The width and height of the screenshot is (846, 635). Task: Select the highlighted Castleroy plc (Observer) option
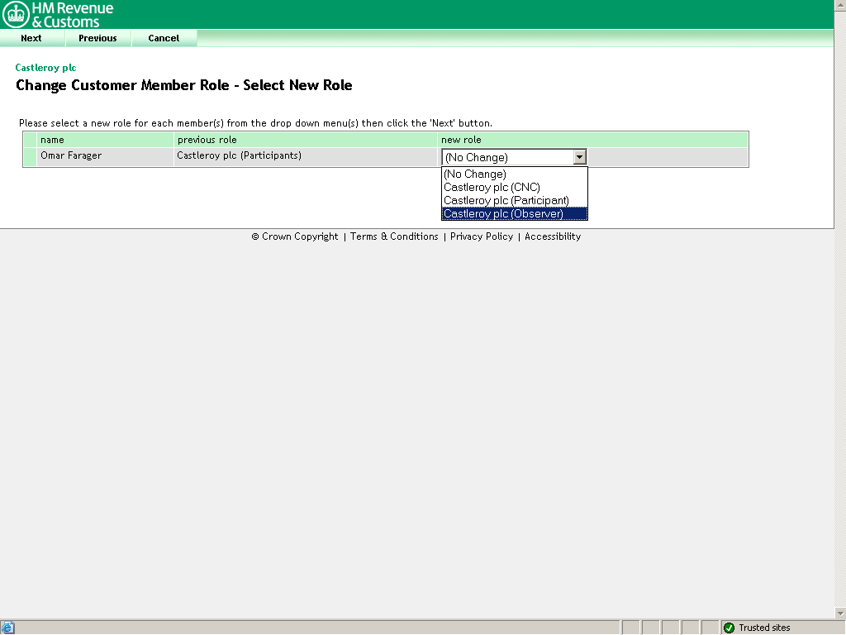click(x=503, y=214)
